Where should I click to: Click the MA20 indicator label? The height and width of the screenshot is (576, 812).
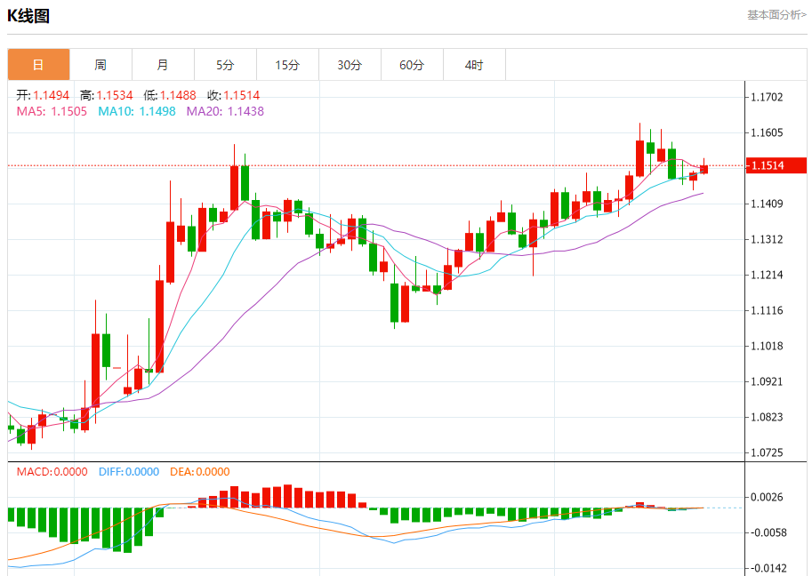(225, 111)
